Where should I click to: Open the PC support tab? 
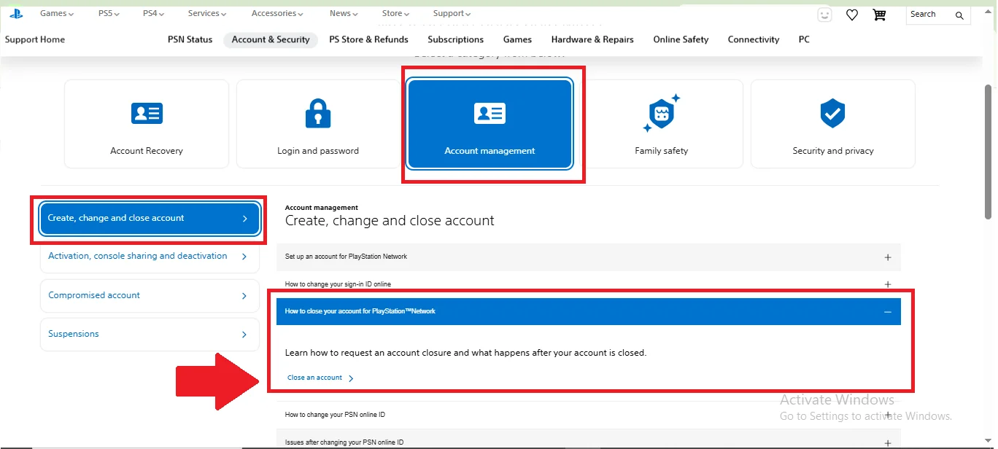[x=804, y=39]
